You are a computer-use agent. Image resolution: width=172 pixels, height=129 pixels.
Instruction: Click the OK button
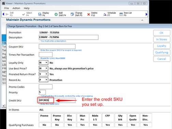point(162,33)
